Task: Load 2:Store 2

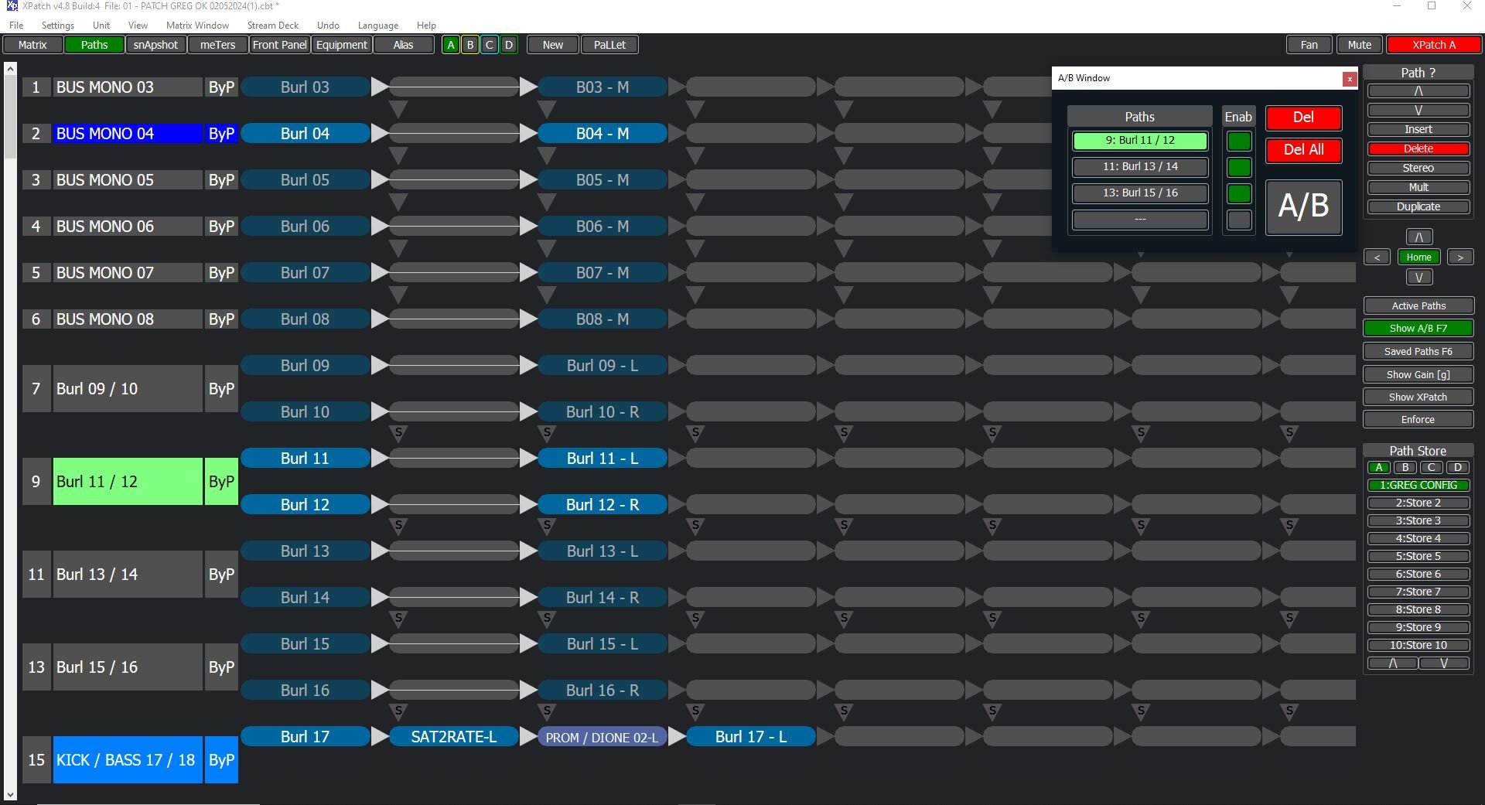Action: (1418, 503)
